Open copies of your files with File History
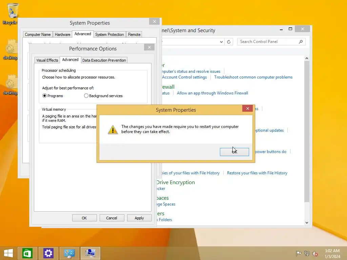This screenshot has width=347, height=260. click(x=190, y=173)
